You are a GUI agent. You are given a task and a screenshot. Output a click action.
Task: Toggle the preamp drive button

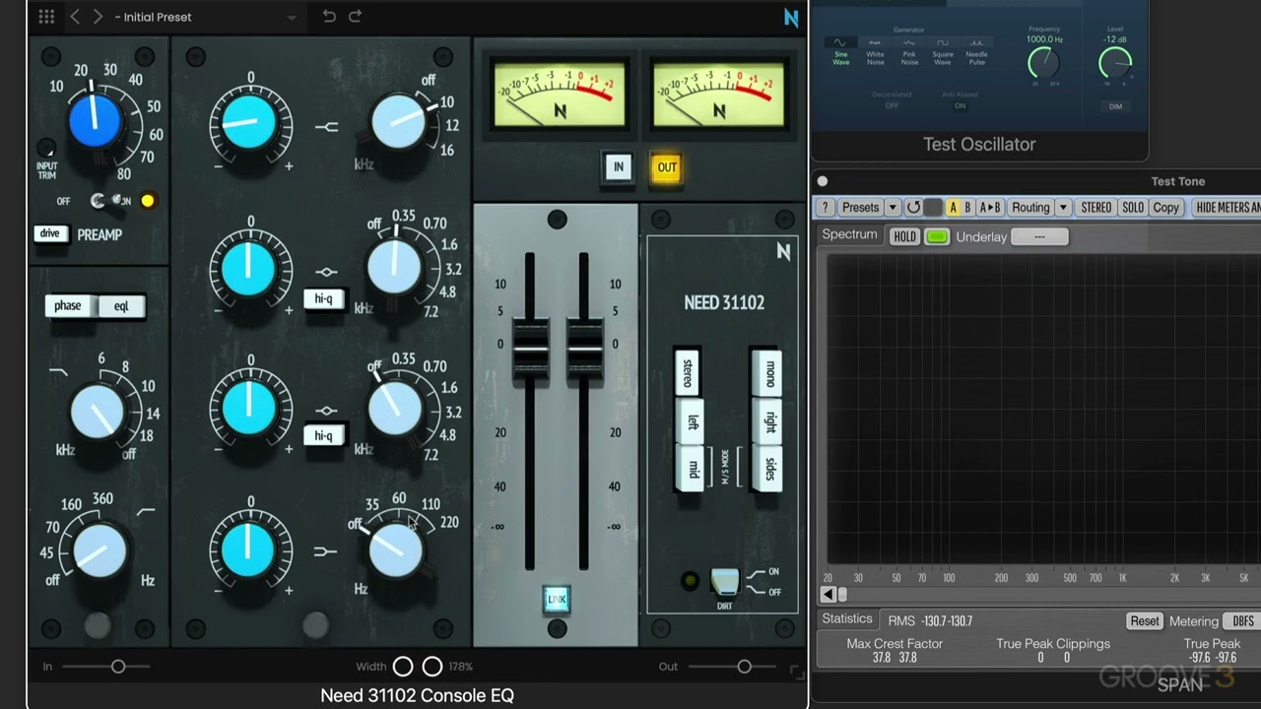pos(50,234)
